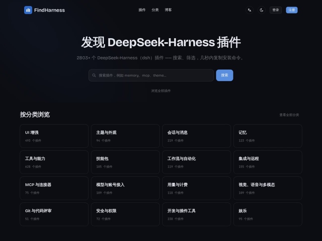Open the 娱乐 category card
322x241 pixels.
click(268, 214)
